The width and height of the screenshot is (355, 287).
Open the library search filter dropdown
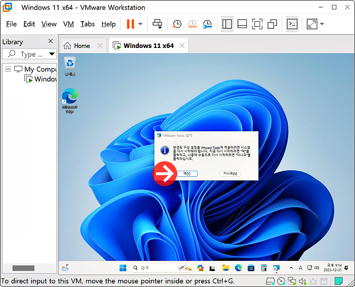point(52,54)
